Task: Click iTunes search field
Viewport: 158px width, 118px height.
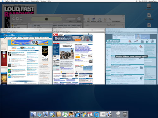Action: pyautogui.click(x=71, y=19)
